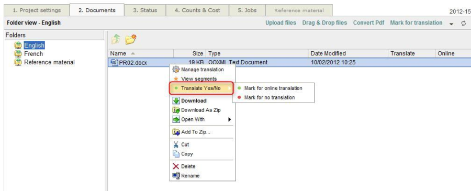Viewport: 471px width, 191px height.
Task: Open dropdown arrow beside Mark for translation
Action: click(451, 24)
